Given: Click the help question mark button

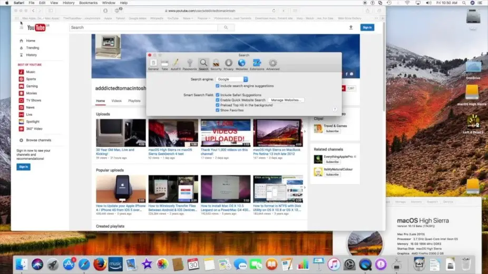Looking at the screenshot, I should coord(335,109).
